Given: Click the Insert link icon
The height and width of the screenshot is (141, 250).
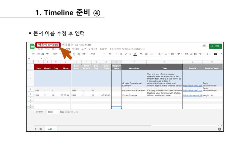Looking at the screenshot, I should click(x=186, y=54).
